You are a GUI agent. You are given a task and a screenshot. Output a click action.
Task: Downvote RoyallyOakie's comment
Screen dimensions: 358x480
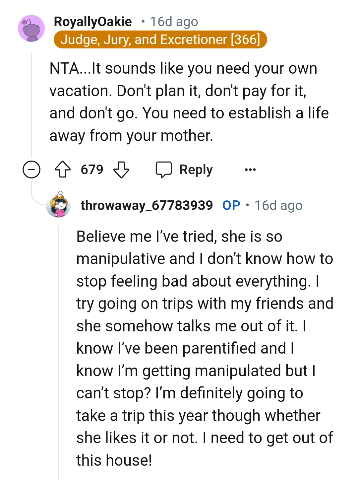click(122, 170)
